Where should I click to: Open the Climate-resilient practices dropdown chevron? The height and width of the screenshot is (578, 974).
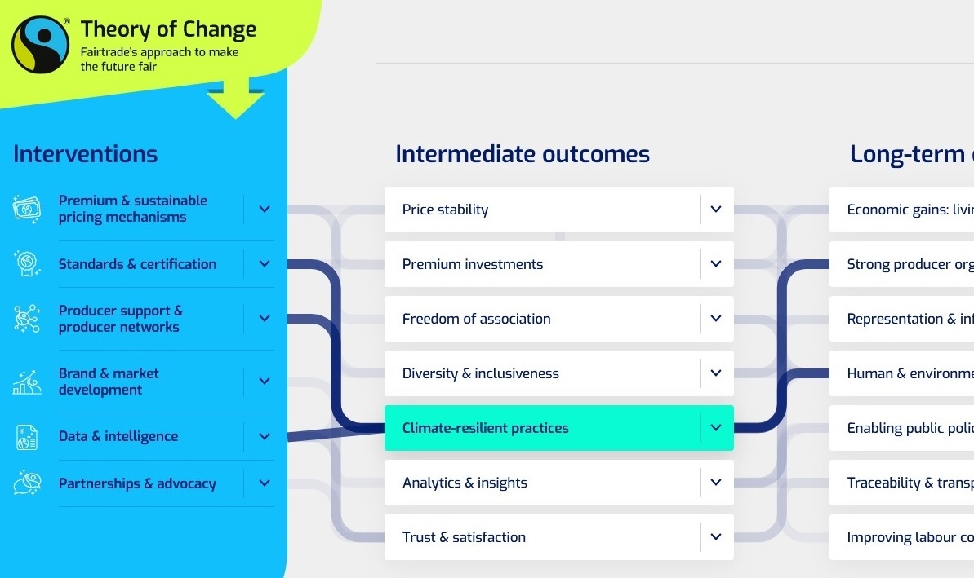click(715, 427)
